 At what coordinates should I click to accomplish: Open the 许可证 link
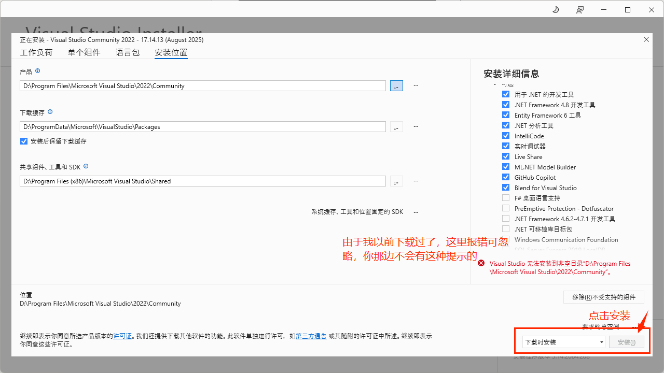pyautogui.click(x=122, y=336)
